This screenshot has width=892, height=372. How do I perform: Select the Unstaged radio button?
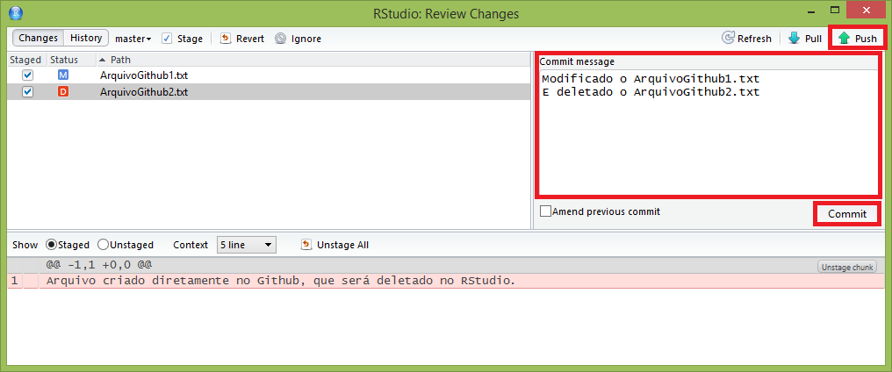point(103,245)
